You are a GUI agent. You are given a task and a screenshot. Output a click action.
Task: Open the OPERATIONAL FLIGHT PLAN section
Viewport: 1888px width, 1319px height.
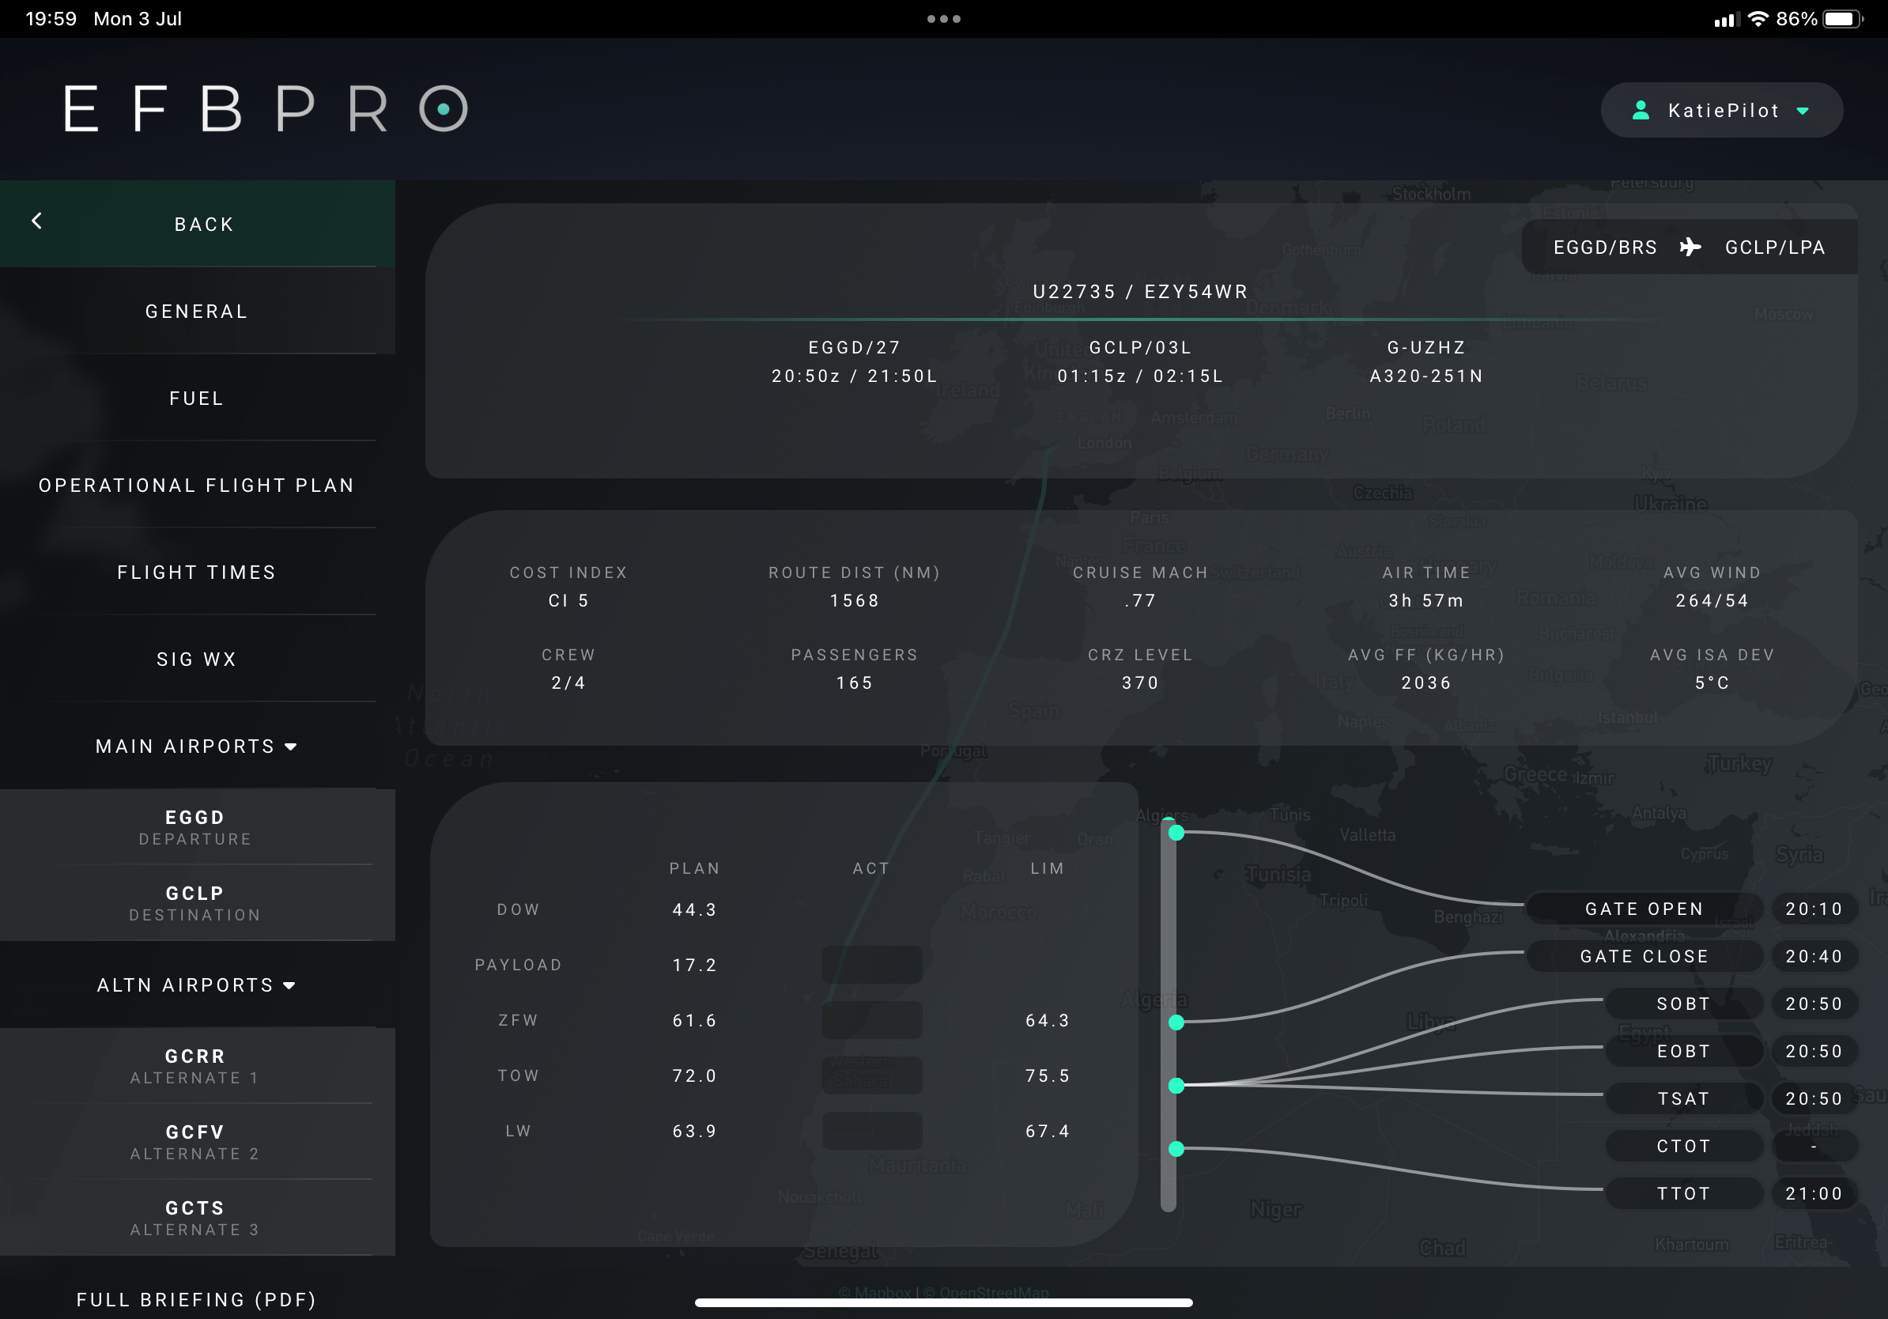click(x=196, y=486)
